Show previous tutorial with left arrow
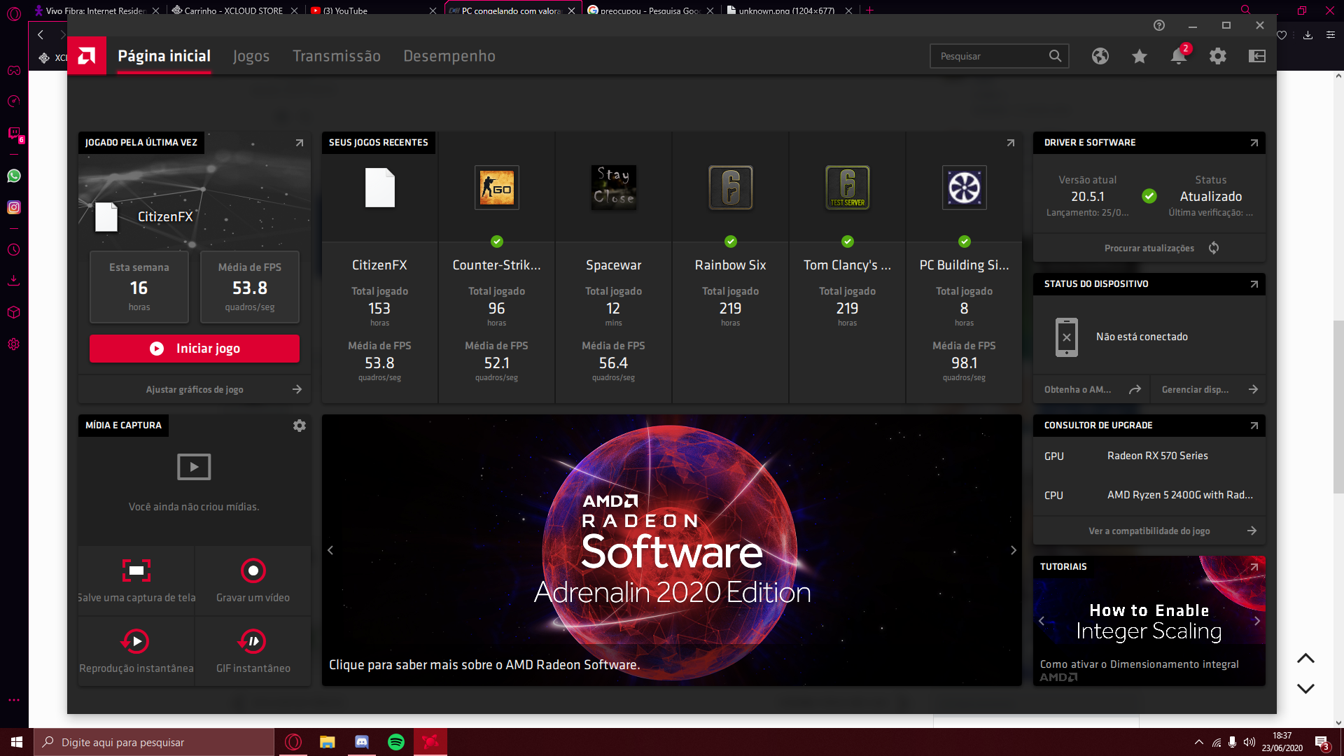Screen dimensions: 1344x756 point(1042,621)
